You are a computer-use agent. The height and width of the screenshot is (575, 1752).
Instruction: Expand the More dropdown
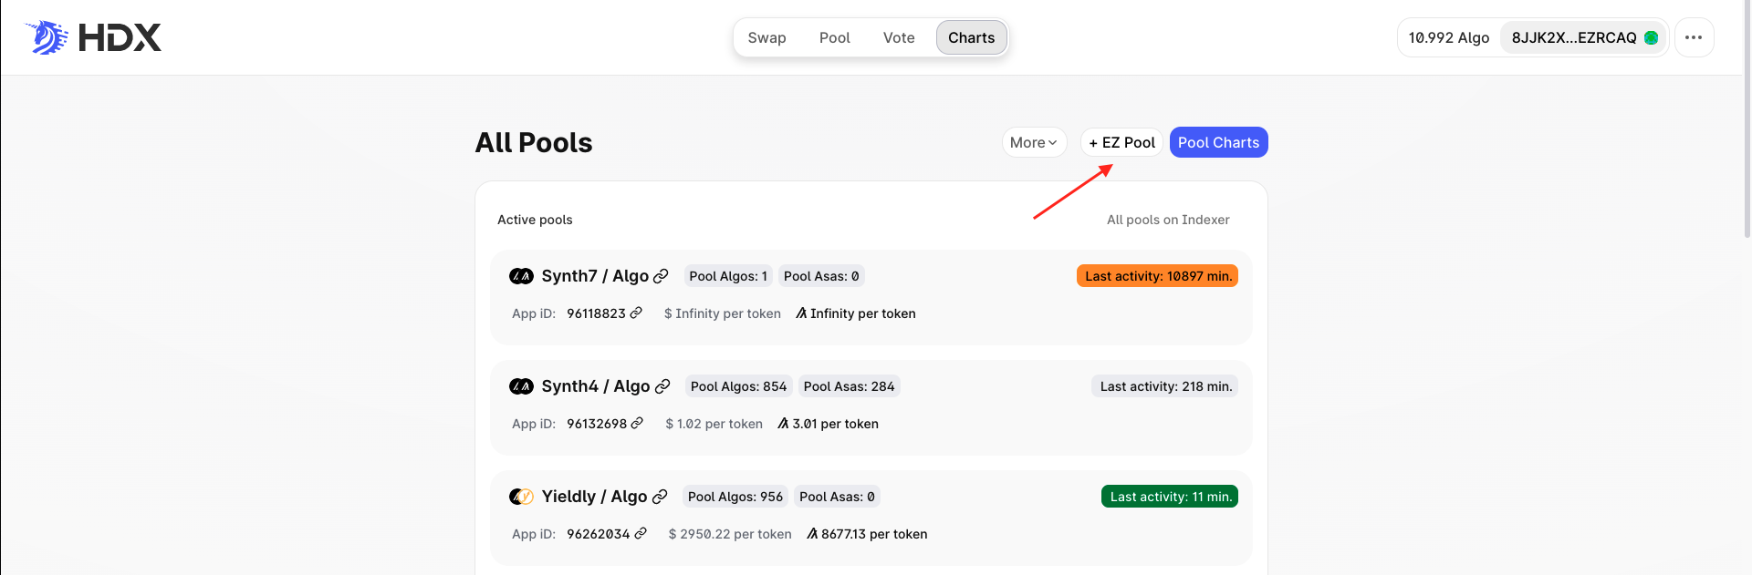(x=1034, y=142)
